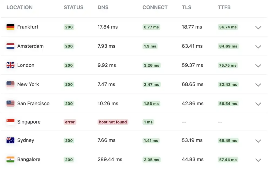Click the 36.74 ms TTFB badge
This screenshot has width=270, height=172.
(x=228, y=27)
